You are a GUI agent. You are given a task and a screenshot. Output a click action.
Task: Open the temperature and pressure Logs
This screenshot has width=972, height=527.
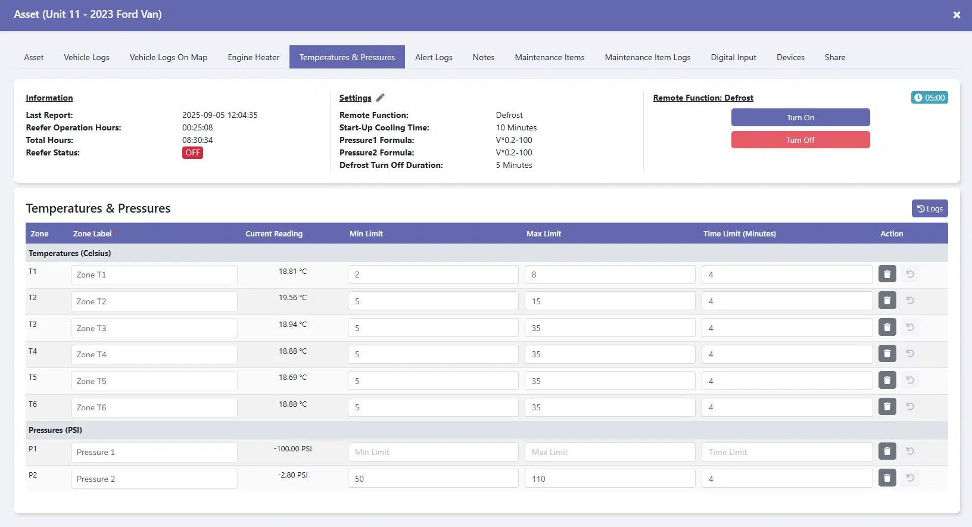(929, 208)
